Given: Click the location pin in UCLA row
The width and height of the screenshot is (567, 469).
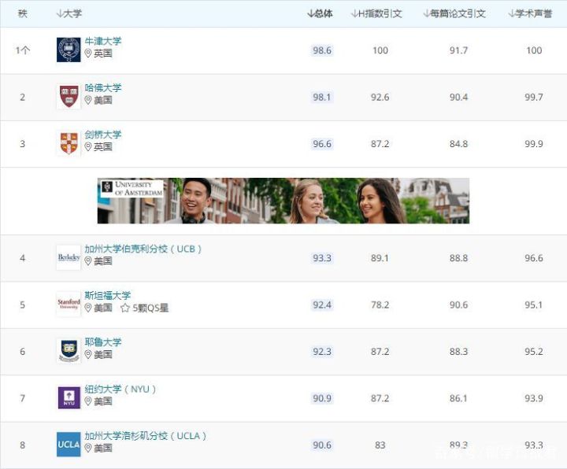Looking at the screenshot, I should pos(88,448).
